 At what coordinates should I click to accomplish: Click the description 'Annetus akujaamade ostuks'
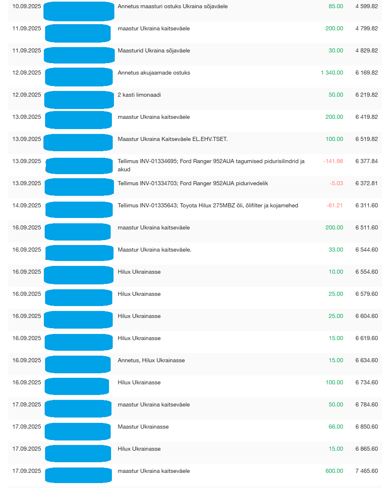154,73
